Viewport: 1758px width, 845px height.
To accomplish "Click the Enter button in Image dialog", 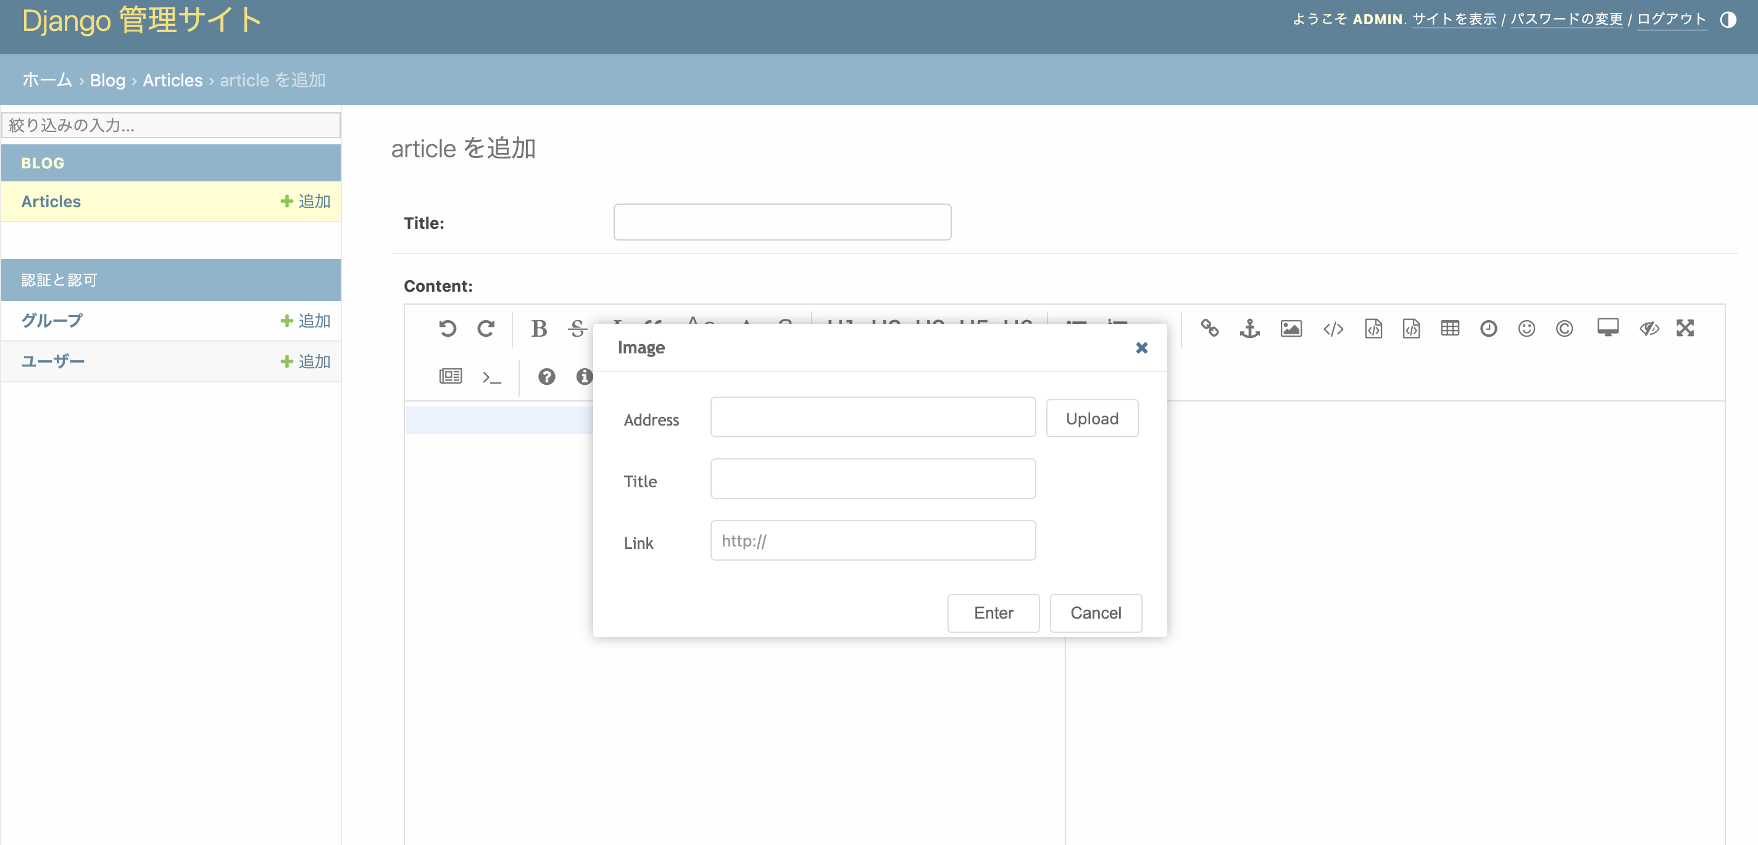I will pyautogui.click(x=993, y=612).
